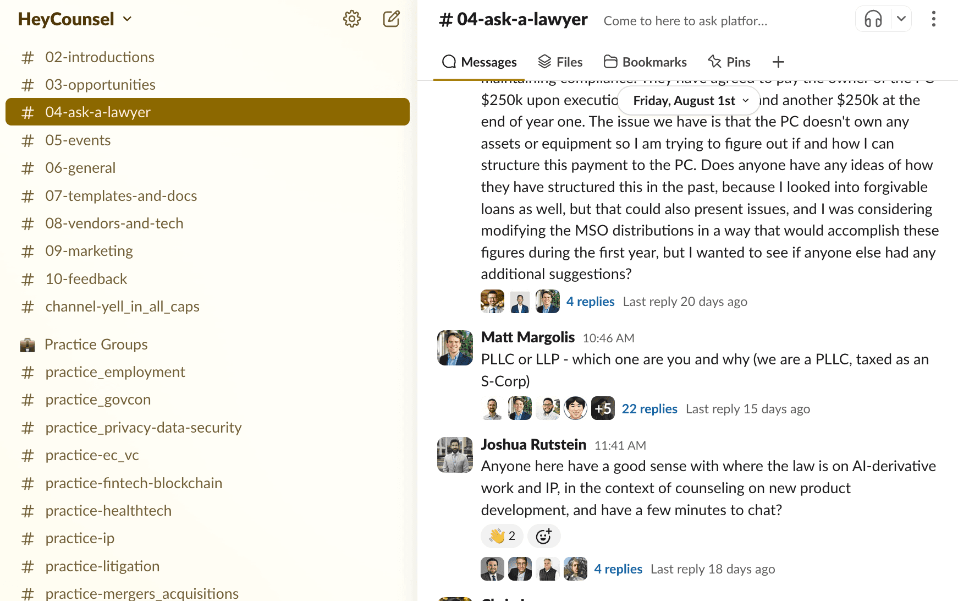Open the Bookmarks tab
This screenshot has height=601, width=958.
click(645, 62)
